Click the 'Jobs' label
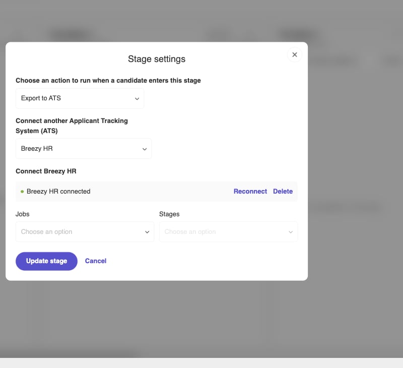This screenshot has width=403, height=368. tap(22, 214)
